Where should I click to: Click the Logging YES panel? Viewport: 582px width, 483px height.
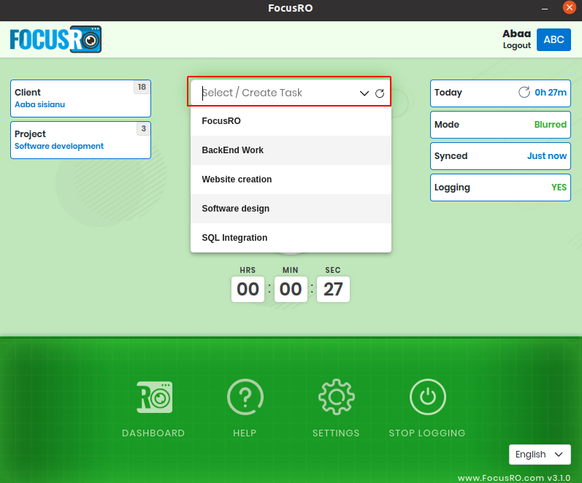(500, 188)
